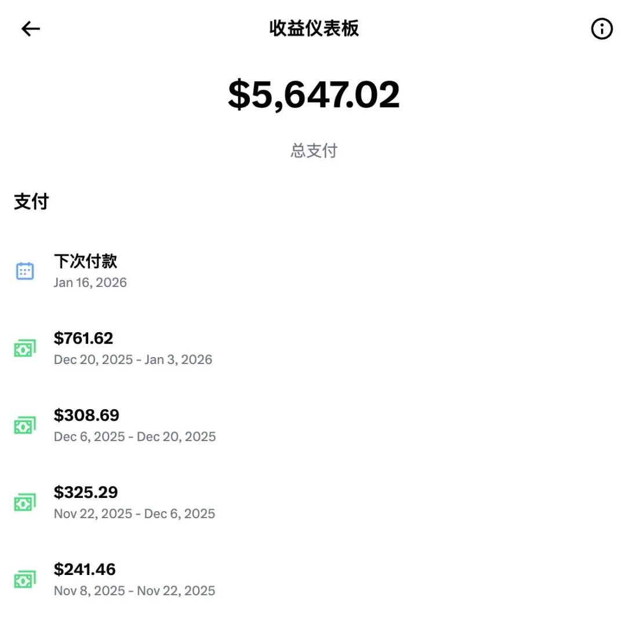Select the 下次付款 next payment entry

tap(86, 261)
